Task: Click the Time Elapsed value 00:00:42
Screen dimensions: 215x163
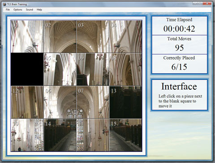Action: point(179,29)
